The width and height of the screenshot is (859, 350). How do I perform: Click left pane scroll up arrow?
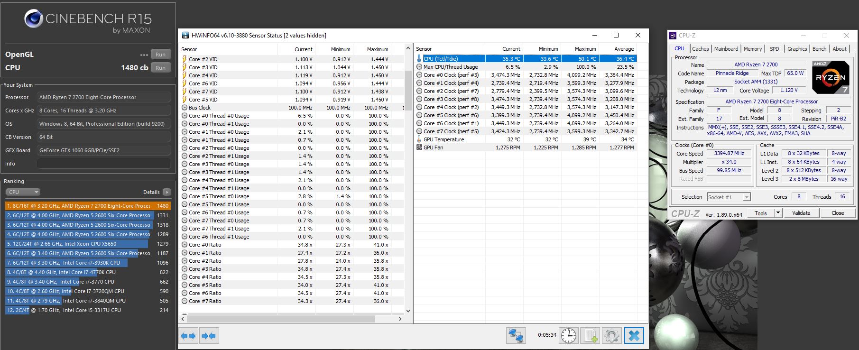click(x=408, y=48)
